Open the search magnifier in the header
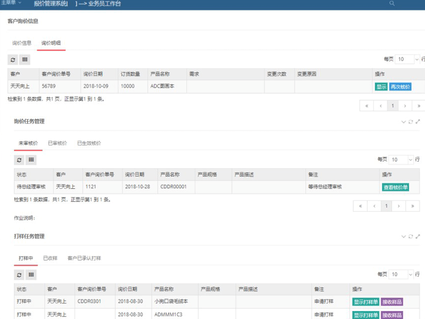Viewport: 425px width, 319px height. tap(392, 3)
